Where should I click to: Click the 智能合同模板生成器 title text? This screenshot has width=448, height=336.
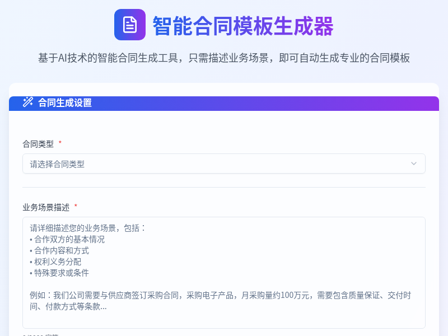click(x=243, y=26)
